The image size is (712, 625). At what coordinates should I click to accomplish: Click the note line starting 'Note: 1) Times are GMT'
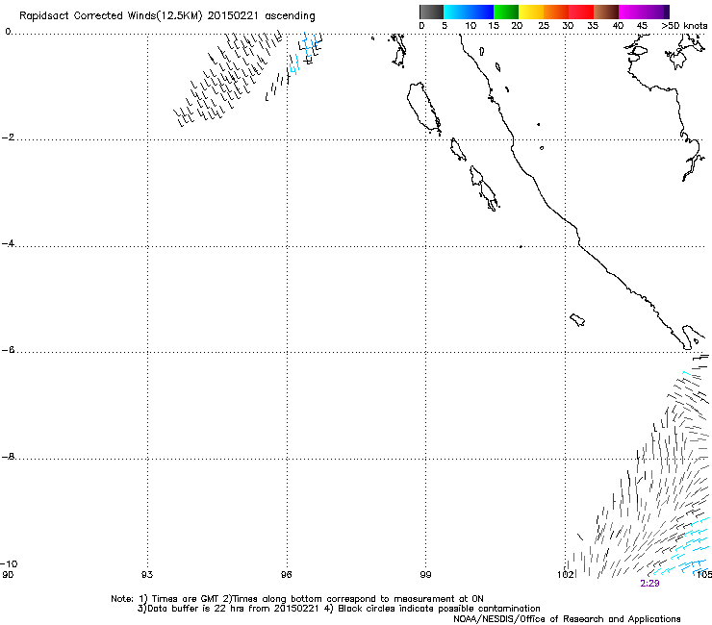click(297, 599)
